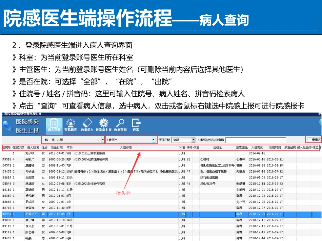Select birth date cell 2010-11-18
This screenshot has width=322, height=241.
57,220
